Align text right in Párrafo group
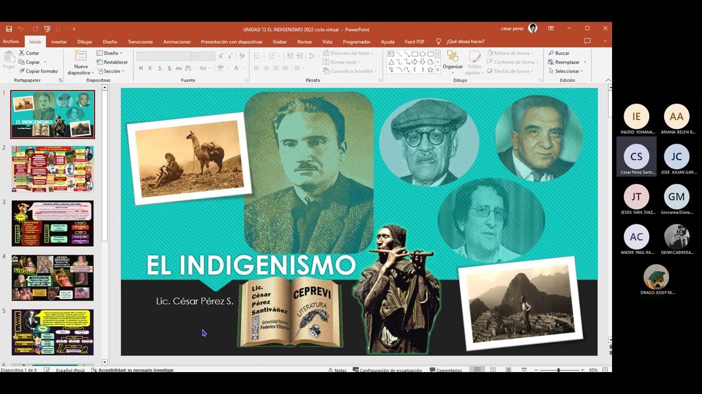 point(275,68)
